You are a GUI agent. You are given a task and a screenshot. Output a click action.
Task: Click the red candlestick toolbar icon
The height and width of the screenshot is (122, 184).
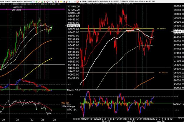click(45, 2)
